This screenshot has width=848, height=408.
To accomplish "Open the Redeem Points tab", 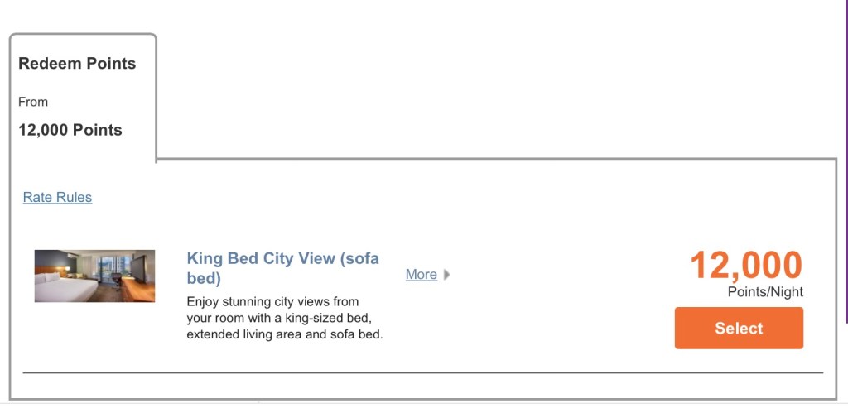I will pos(77,64).
